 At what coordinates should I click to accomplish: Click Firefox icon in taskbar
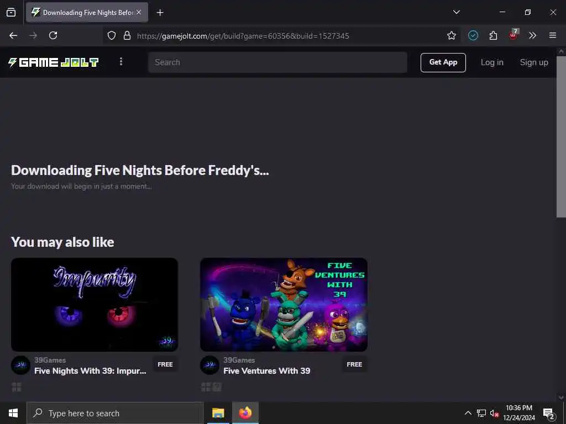[x=245, y=413]
